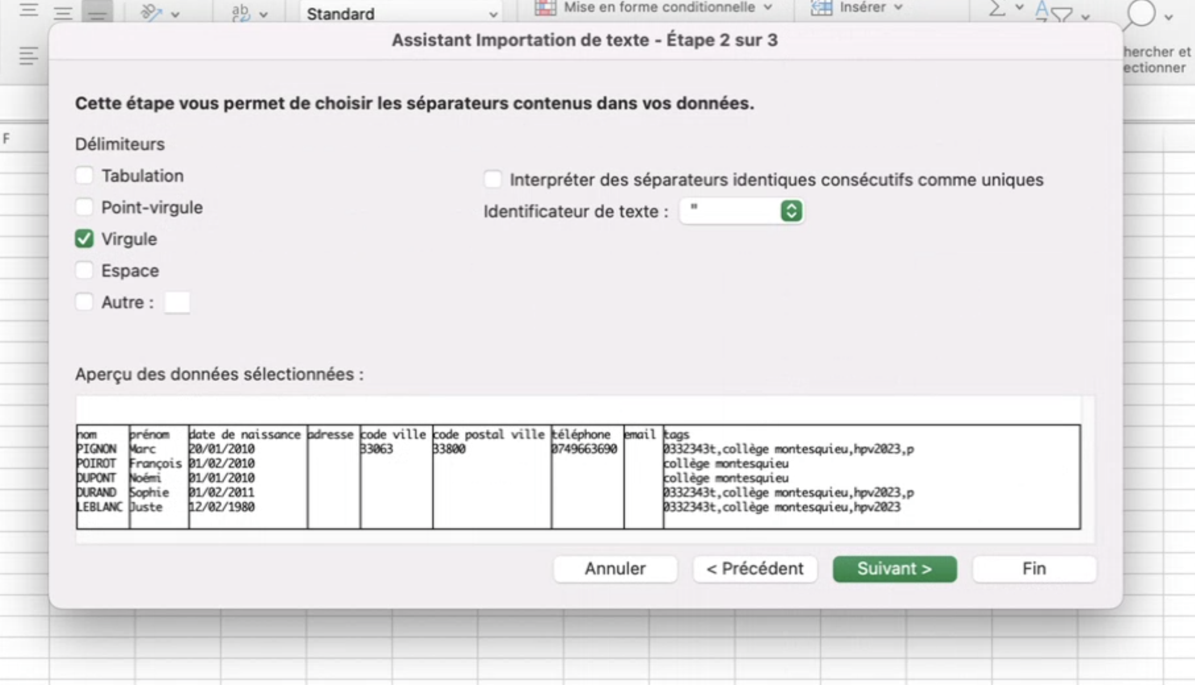Tick the Autre delimiter checkbox
The height and width of the screenshot is (685, 1195).
84,302
